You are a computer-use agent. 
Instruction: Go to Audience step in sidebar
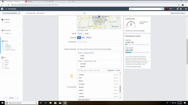click(8, 46)
